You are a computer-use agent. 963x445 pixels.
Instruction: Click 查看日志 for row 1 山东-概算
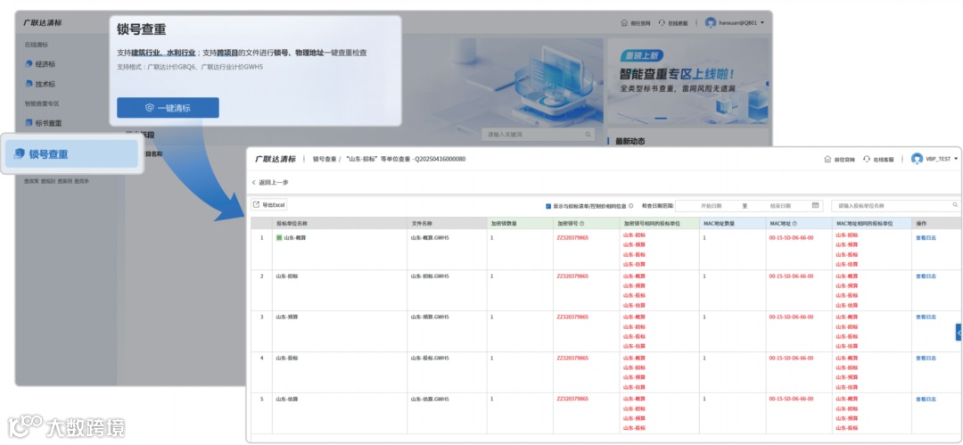tap(926, 237)
